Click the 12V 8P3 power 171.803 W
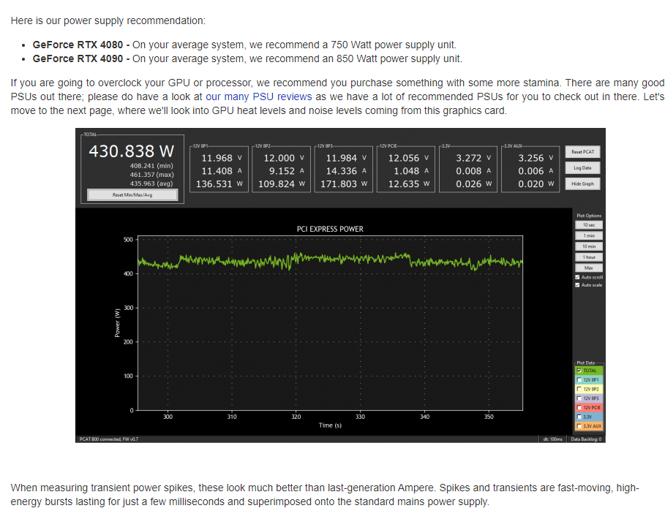665x519 pixels. [344, 184]
